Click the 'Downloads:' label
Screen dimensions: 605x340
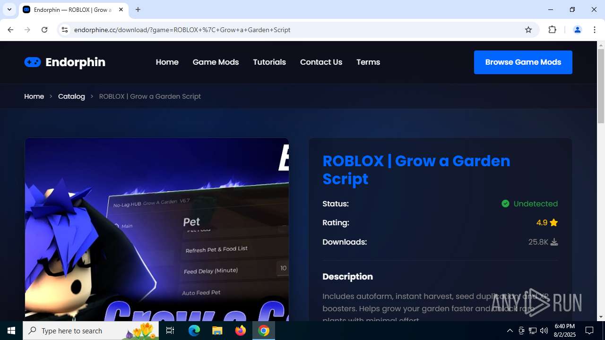tap(345, 242)
